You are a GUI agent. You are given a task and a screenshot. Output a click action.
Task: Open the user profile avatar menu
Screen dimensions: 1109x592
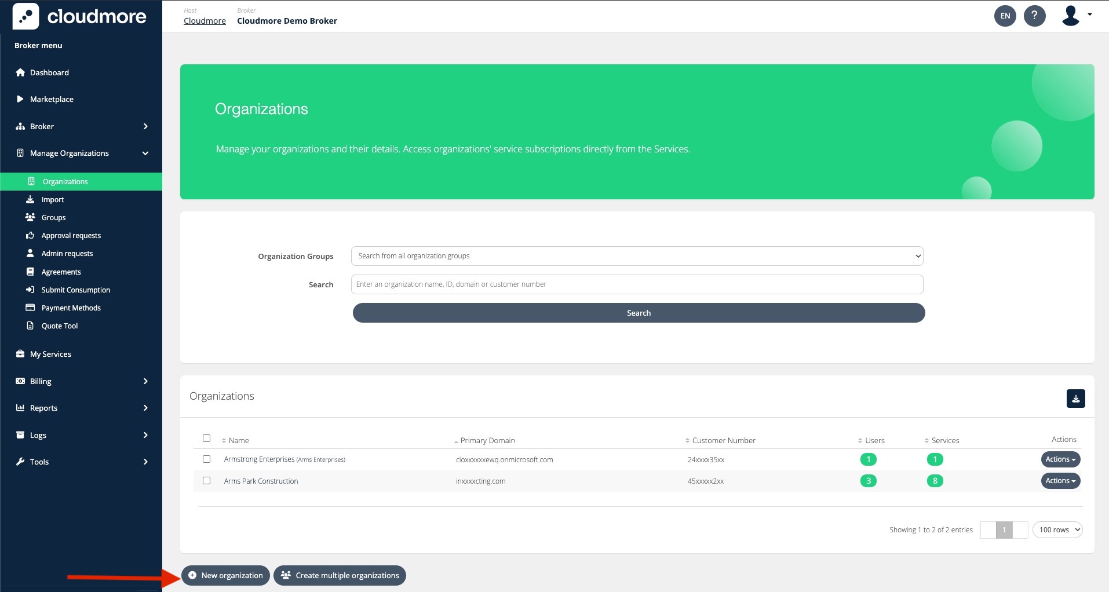pos(1071,16)
